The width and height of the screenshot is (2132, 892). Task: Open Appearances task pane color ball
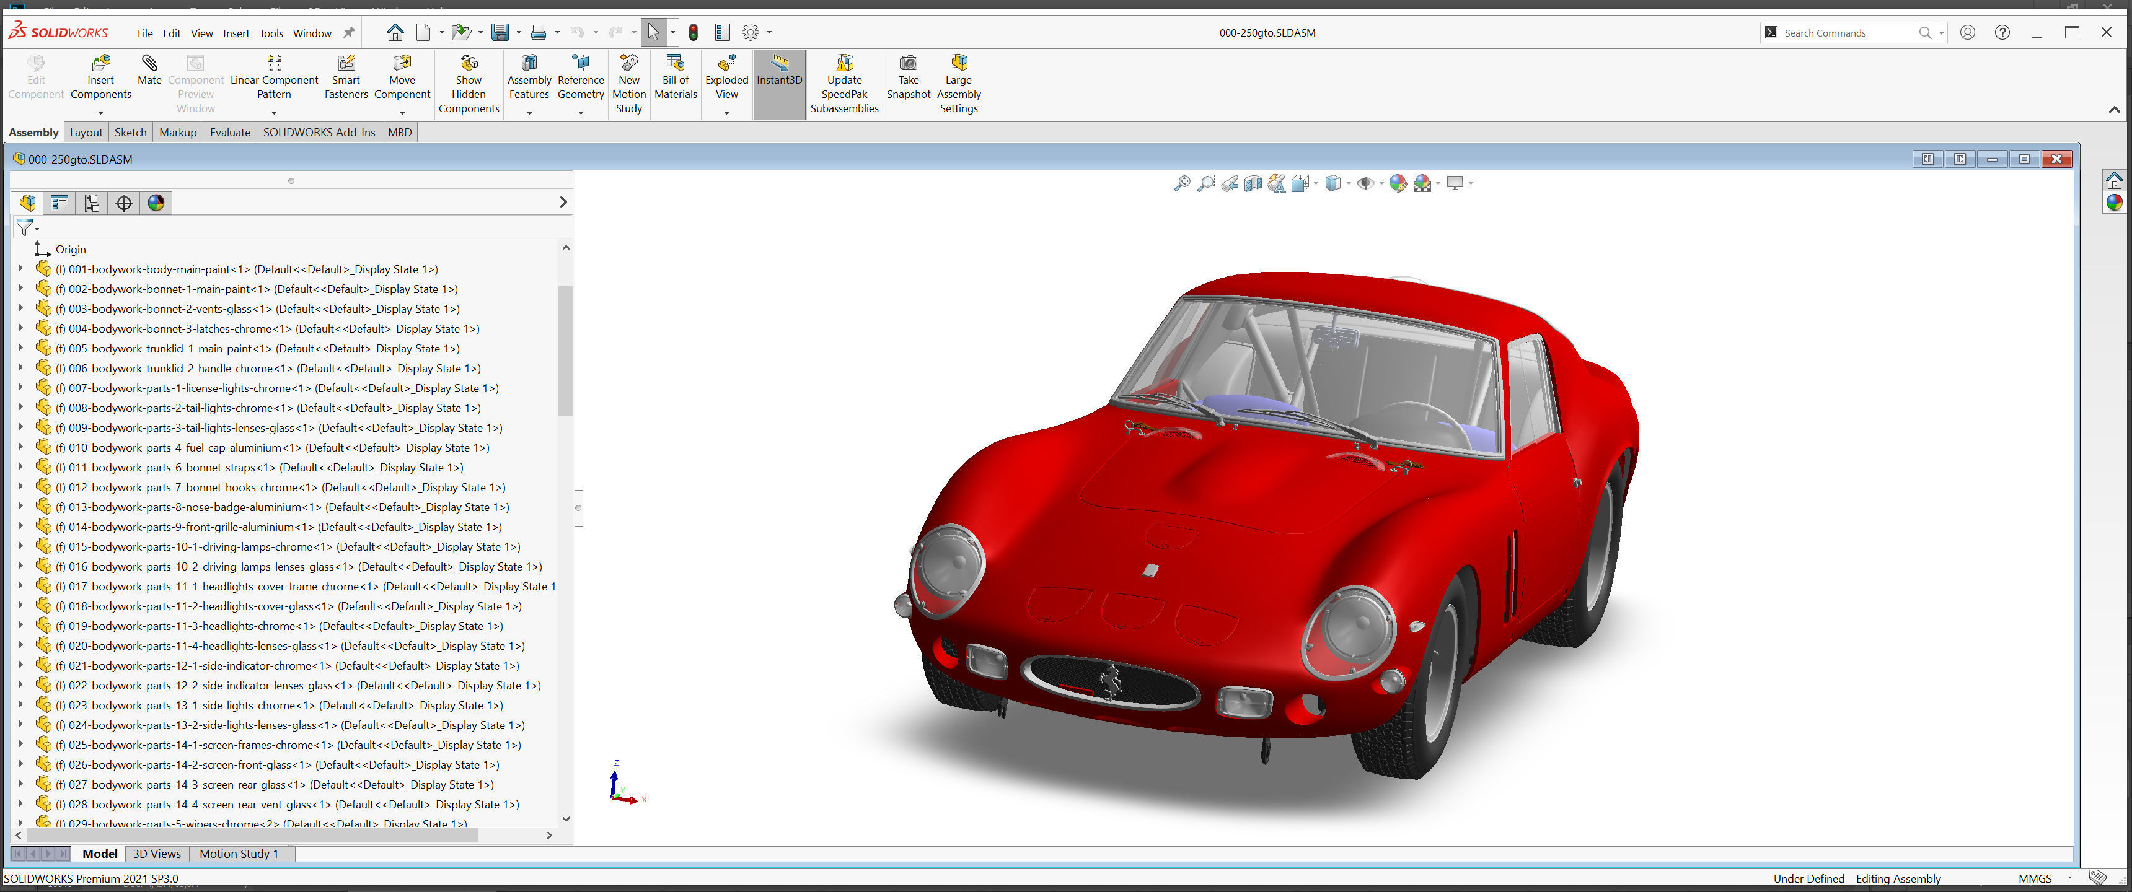tap(2114, 203)
